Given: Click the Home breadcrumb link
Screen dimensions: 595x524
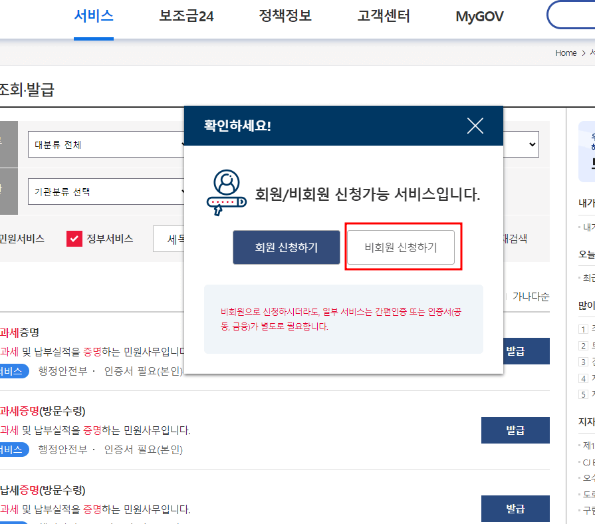Looking at the screenshot, I should (x=564, y=53).
